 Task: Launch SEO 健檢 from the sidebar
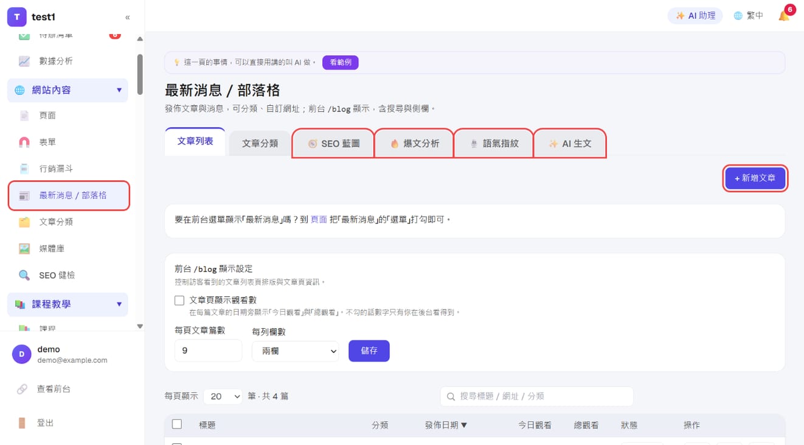(68, 275)
